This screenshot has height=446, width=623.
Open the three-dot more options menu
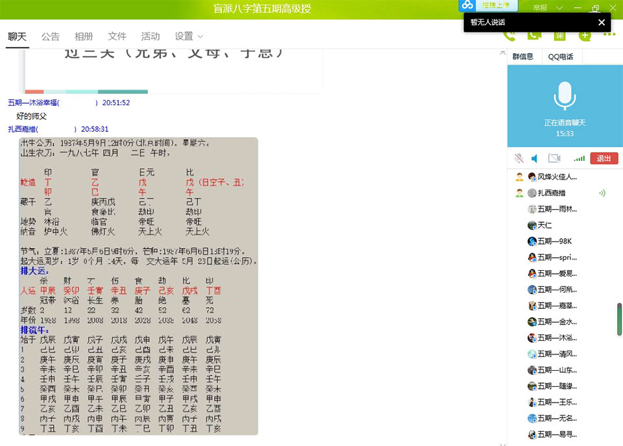pyautogui.click(x=609, y=34)
